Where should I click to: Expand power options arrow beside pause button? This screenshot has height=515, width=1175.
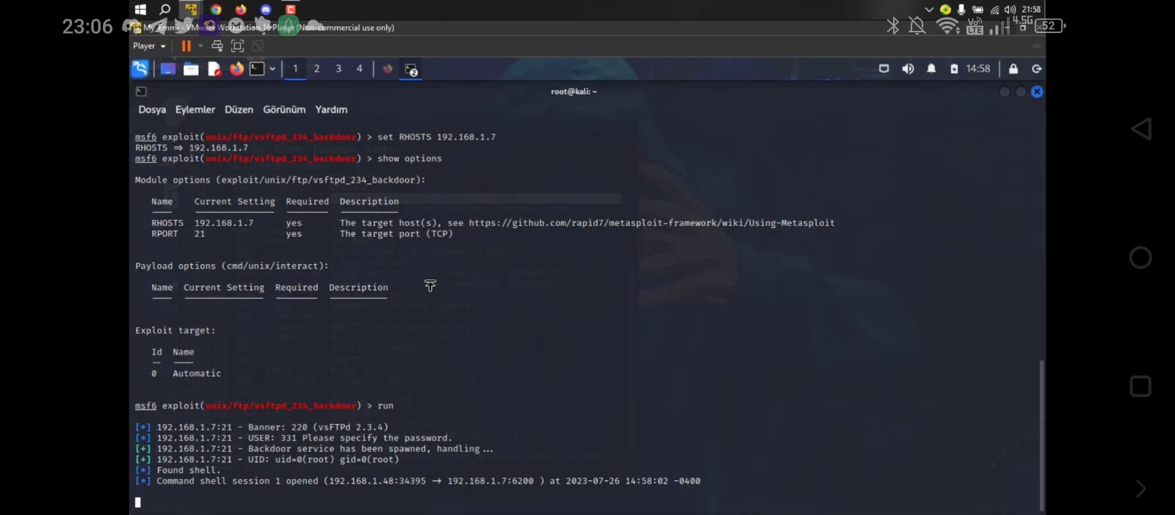pyautogui.click(x=200, y=45)
